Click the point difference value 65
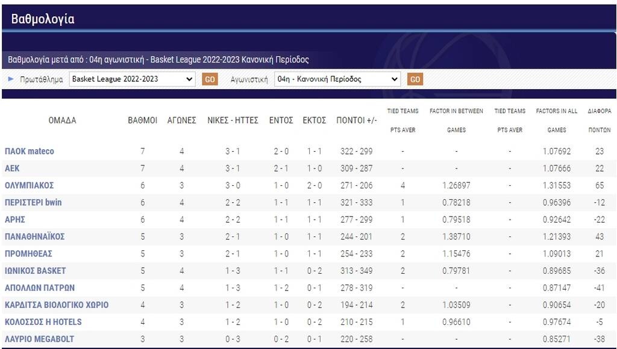The width and height of the screenshot is (617, 349). point(600,185)
